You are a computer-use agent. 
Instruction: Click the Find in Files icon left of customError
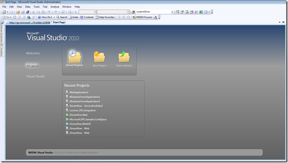[133, 12]
